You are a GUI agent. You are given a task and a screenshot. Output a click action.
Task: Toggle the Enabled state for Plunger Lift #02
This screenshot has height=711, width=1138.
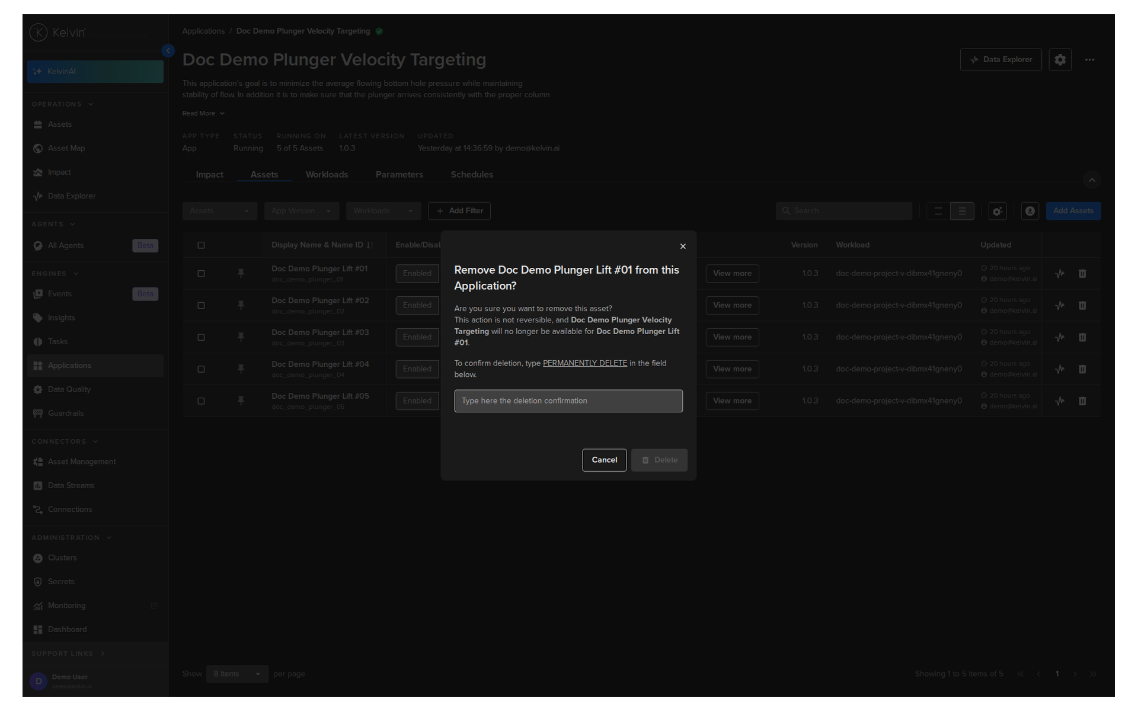(x=417, y=306)
